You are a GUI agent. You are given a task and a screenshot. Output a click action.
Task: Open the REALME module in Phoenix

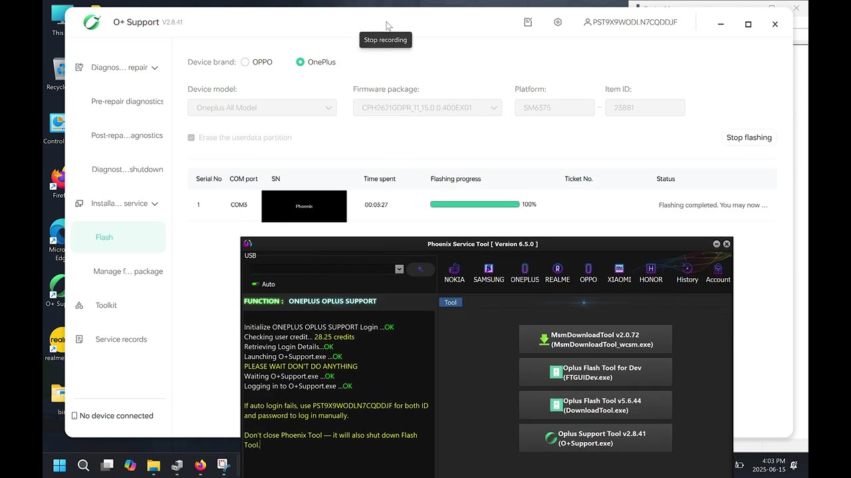point(557,273)
